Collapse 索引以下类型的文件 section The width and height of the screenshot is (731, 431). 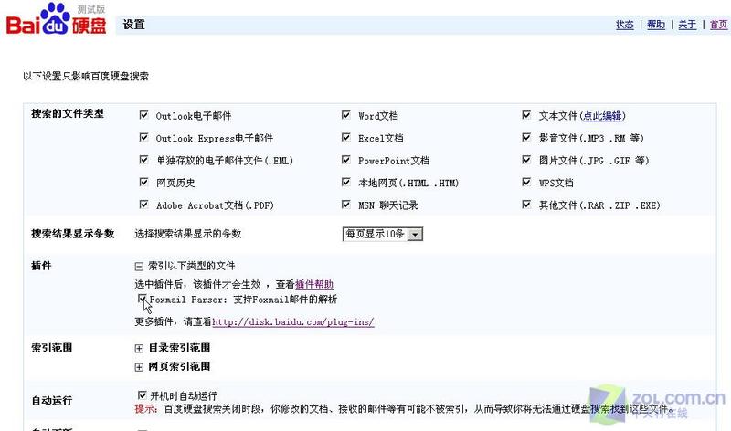point(139,267)
